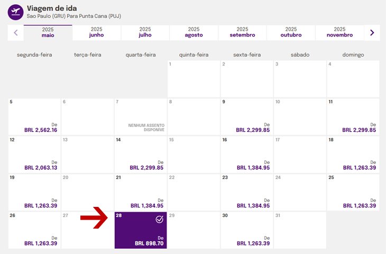
Task: View the novembro 2025 fares tab
Action: 339,32
